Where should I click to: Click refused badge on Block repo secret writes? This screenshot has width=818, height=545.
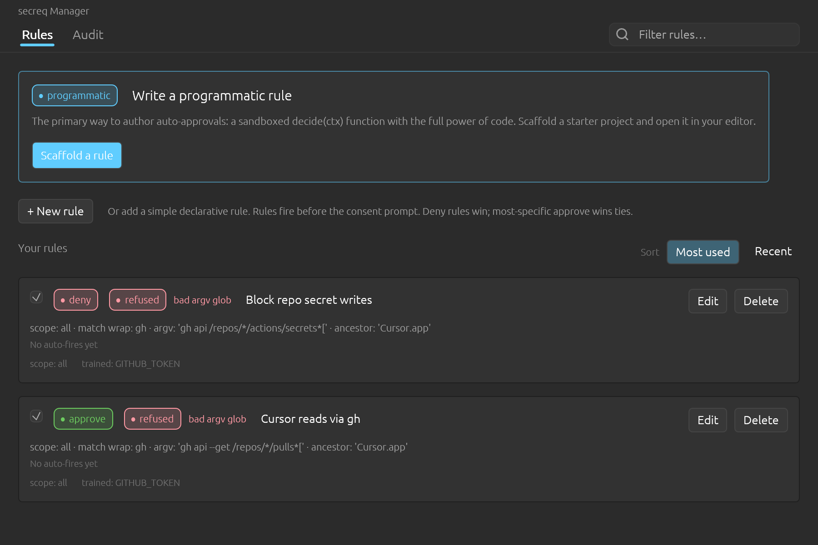click(138, 300)
